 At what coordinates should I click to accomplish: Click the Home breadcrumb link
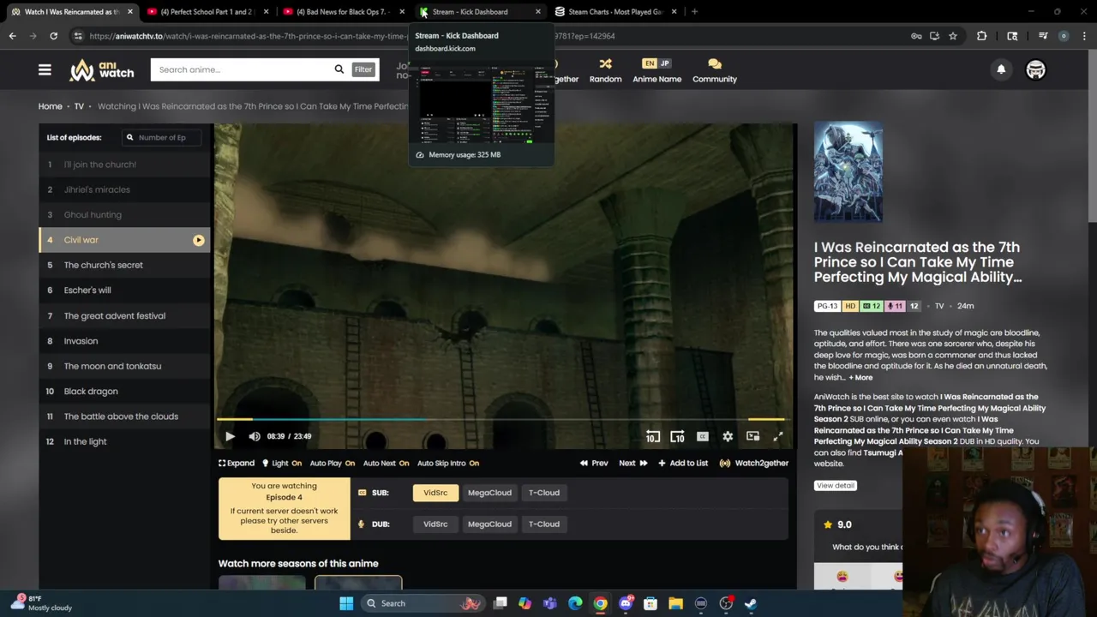pyautogui.click(x=50, y=106)
